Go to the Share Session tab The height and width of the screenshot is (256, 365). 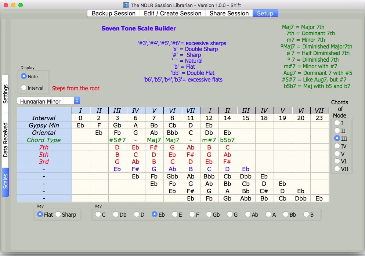pos(229,13)
